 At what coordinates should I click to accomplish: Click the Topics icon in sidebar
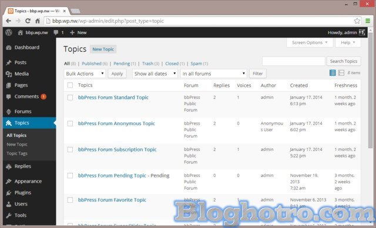coord(9,123)
